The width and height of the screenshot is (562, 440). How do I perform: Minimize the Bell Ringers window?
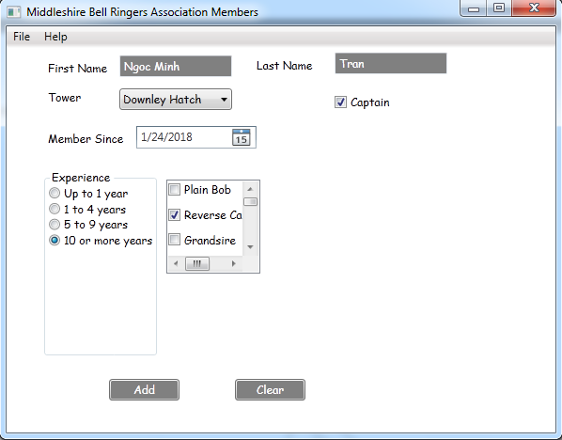pyautogui.click(x=474, y=8)
